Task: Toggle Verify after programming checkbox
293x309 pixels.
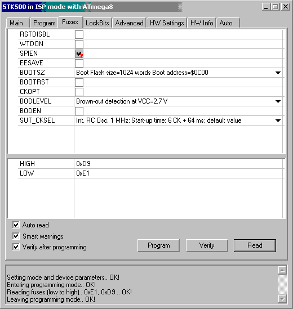Action: 16,247
